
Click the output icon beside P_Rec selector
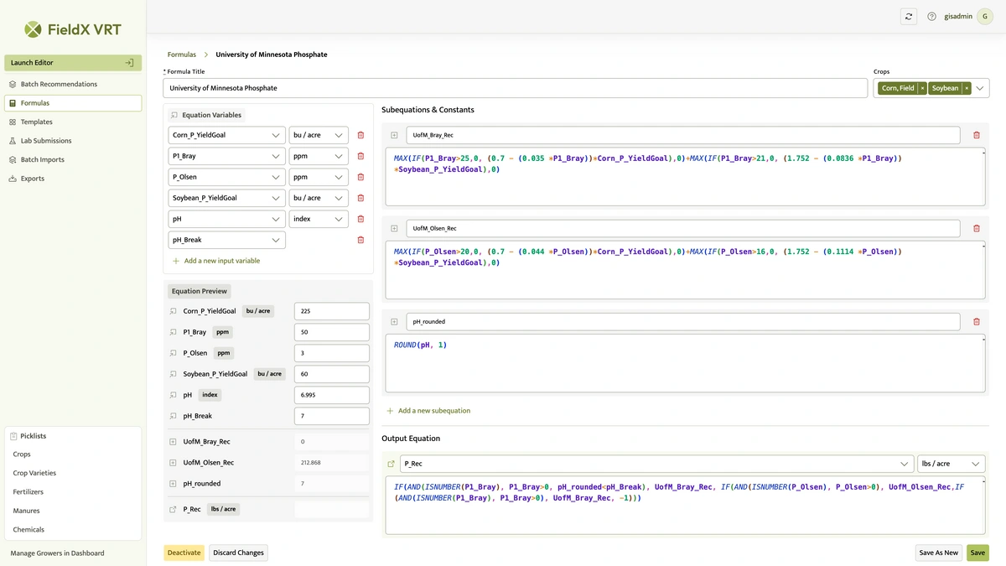391,464
